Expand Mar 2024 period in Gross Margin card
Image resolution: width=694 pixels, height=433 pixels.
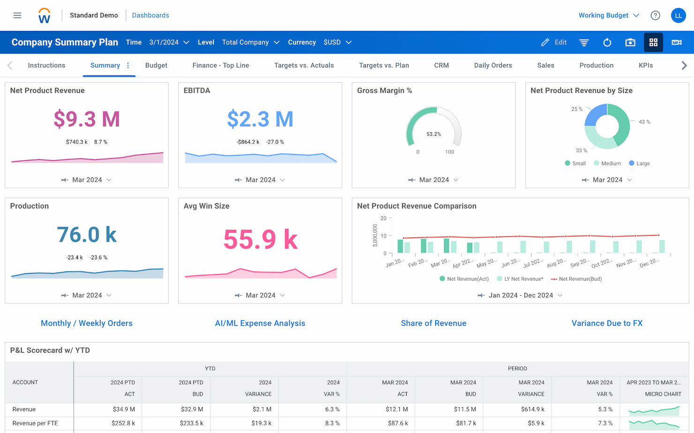click(439, 180)
